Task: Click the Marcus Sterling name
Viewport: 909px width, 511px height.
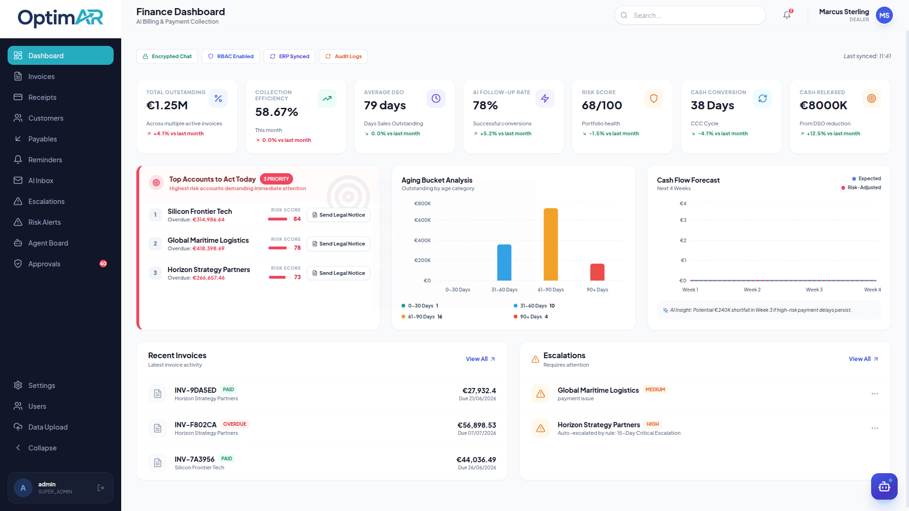Action: coord(844,12)
